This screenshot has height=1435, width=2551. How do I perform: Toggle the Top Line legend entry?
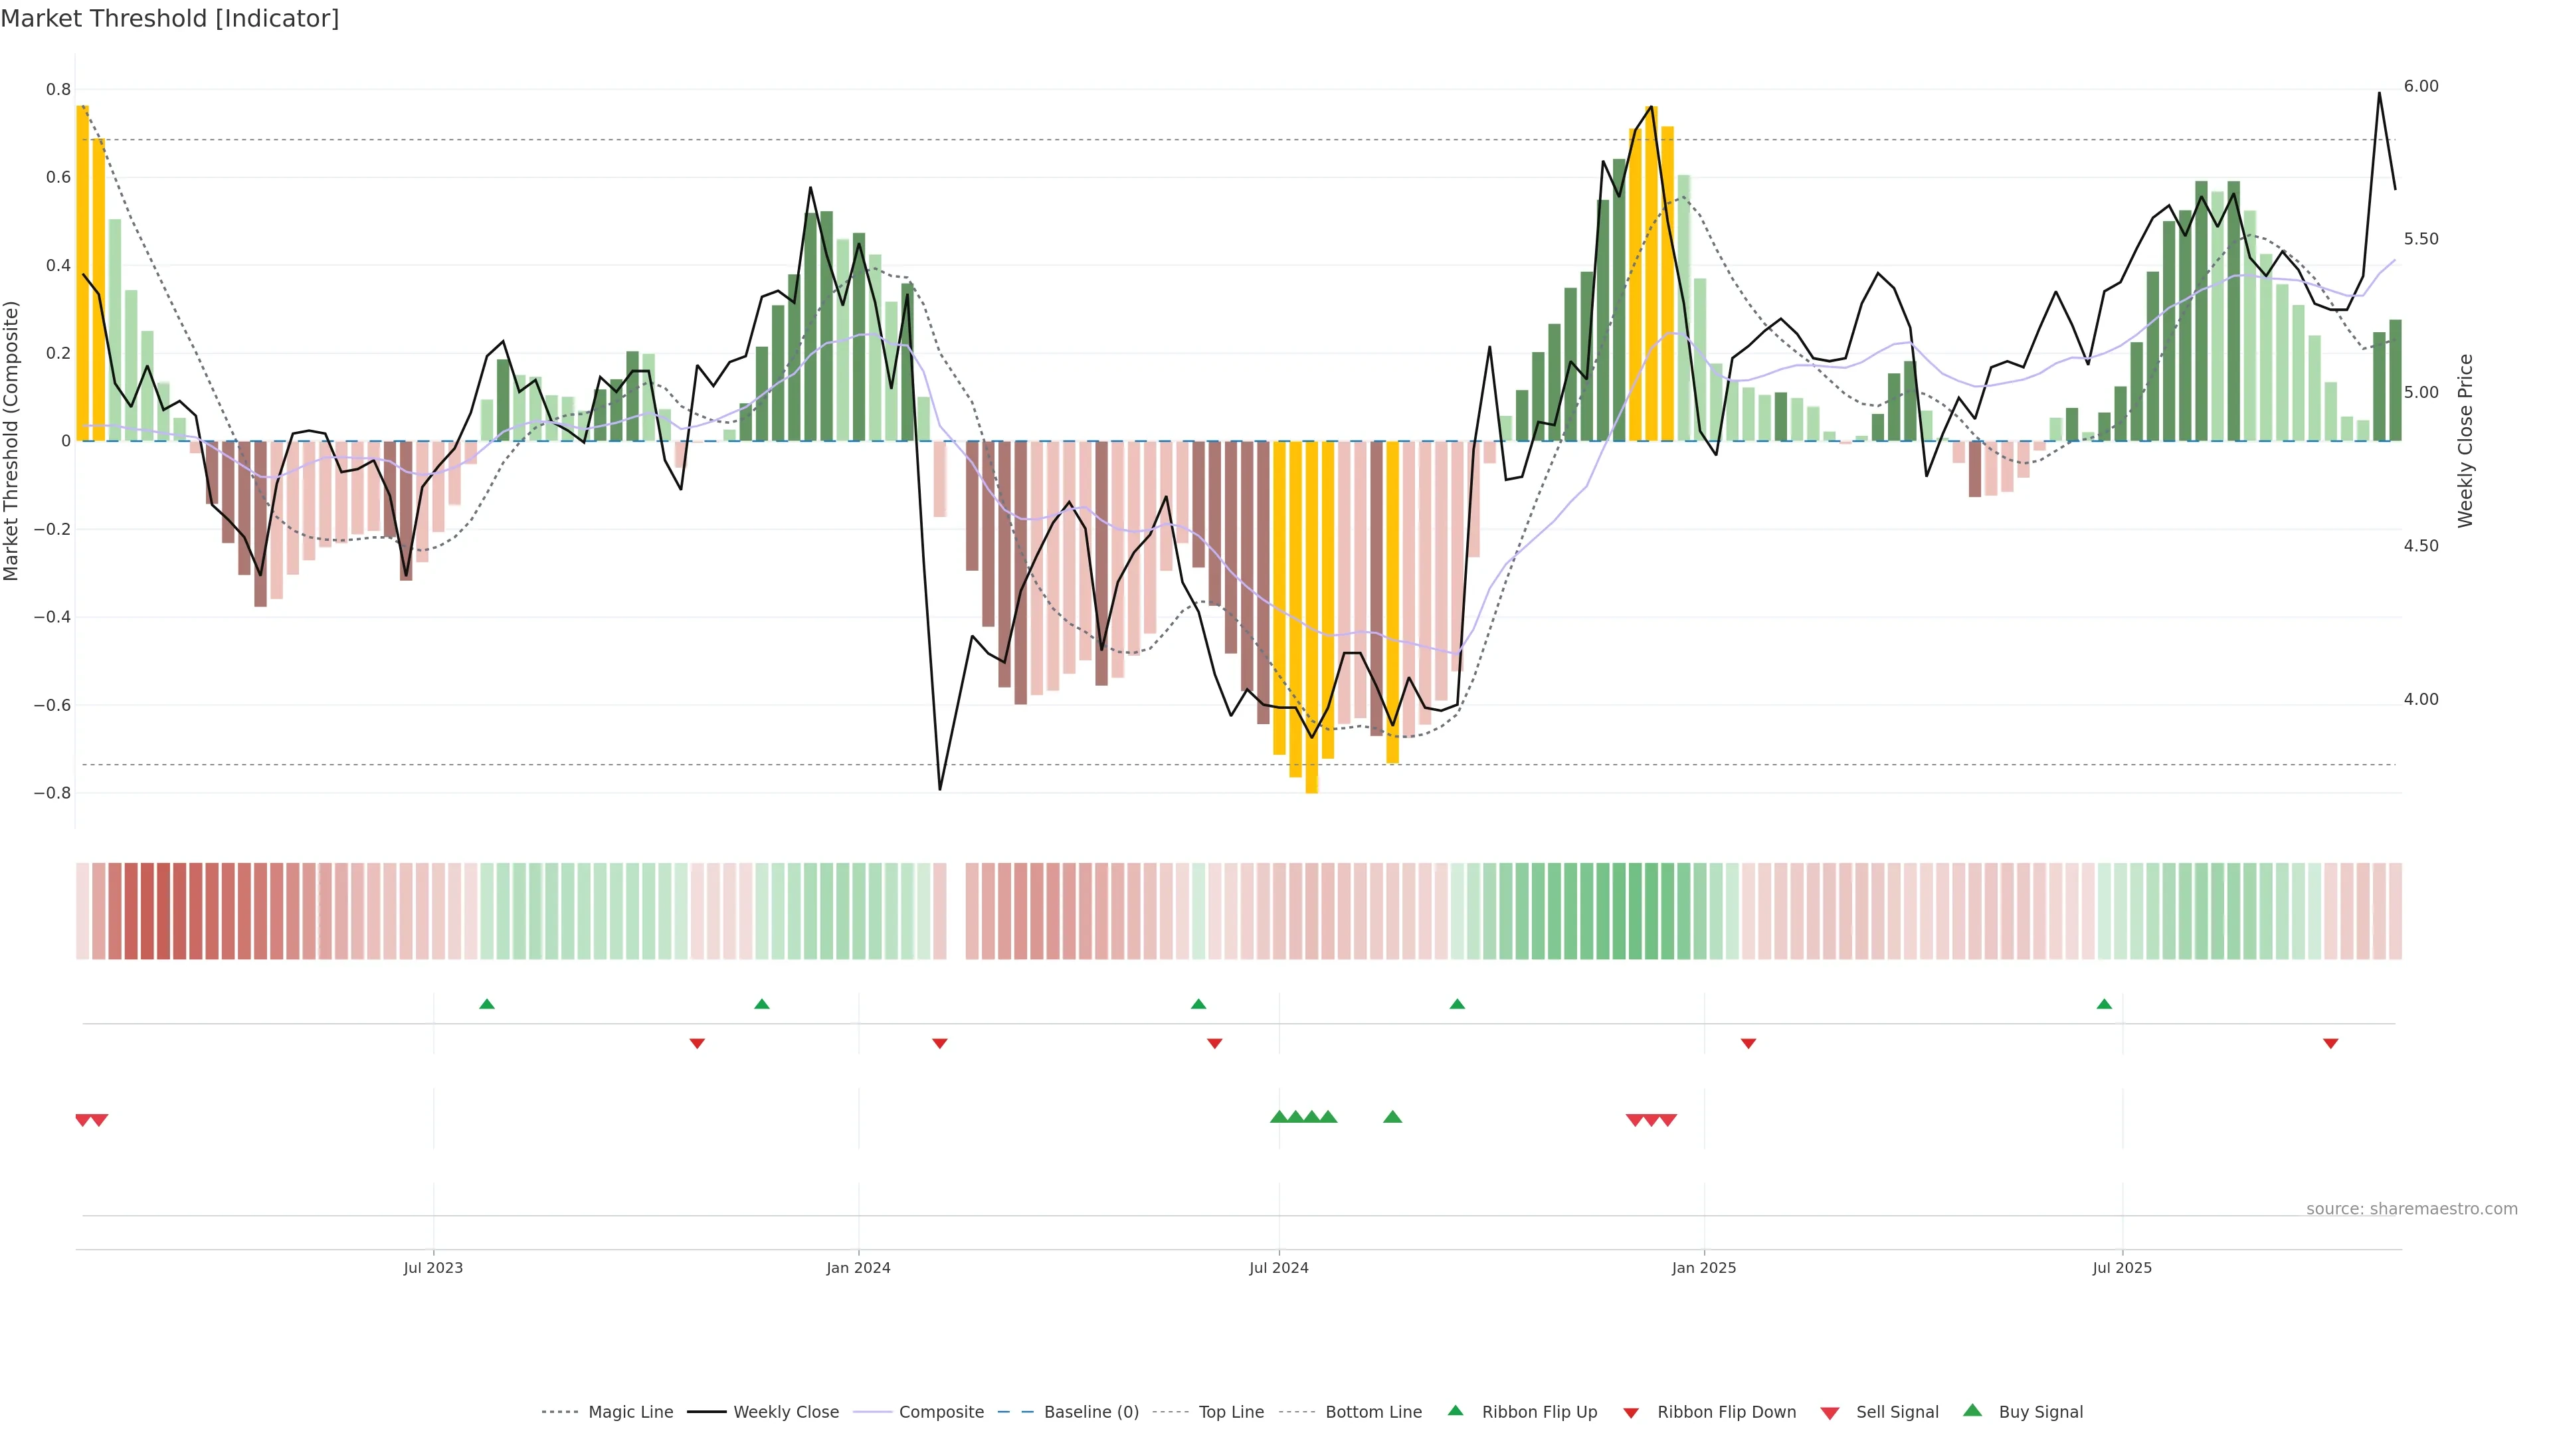[x=1231, y=1412]
